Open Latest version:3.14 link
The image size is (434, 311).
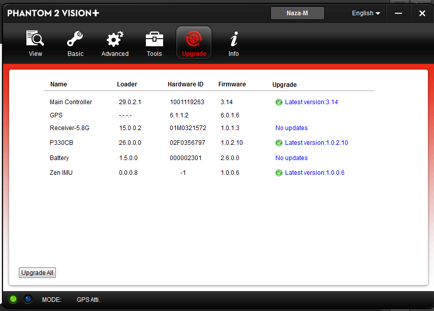click(x=312, y=102)
